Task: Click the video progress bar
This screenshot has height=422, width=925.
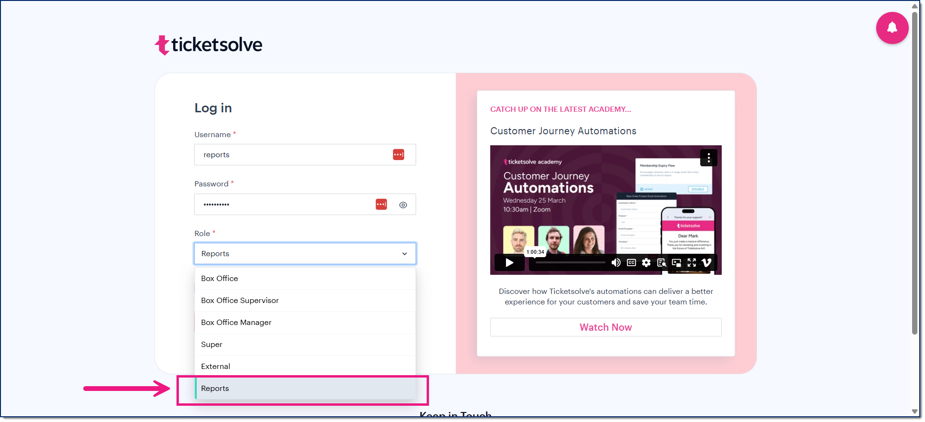Action: tap(570, 262)
